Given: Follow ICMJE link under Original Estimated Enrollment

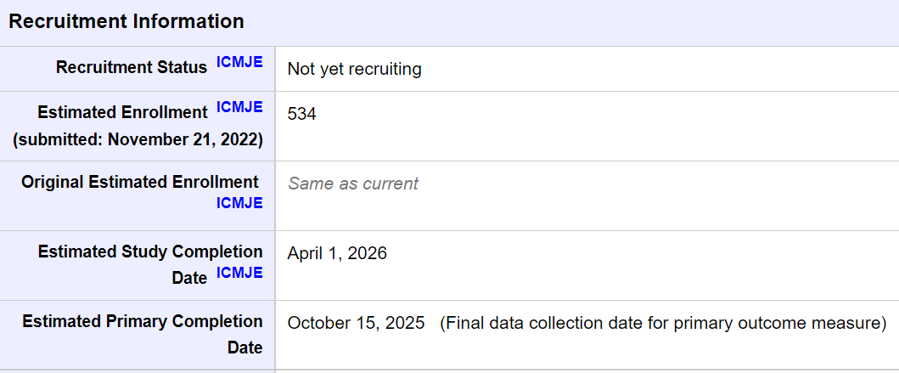Looking at the screenshot, I should pos(239,203).
